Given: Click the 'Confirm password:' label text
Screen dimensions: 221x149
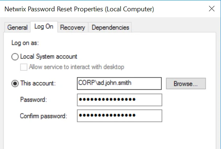Looking at the screenshot, I should (44, 116).
